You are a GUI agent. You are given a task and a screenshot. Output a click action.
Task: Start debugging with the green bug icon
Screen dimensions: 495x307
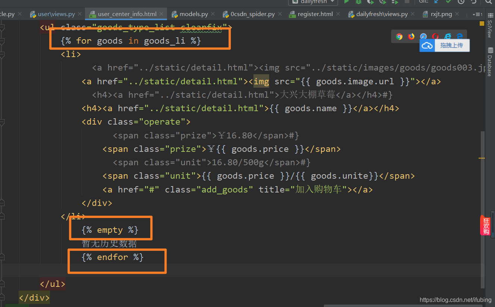point(359,2)
